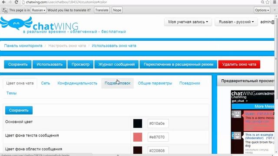Image resolution: width=278 pixels, height=156 pixels.
Task: Click the browser forward arrow
Action: click(10, 2)
